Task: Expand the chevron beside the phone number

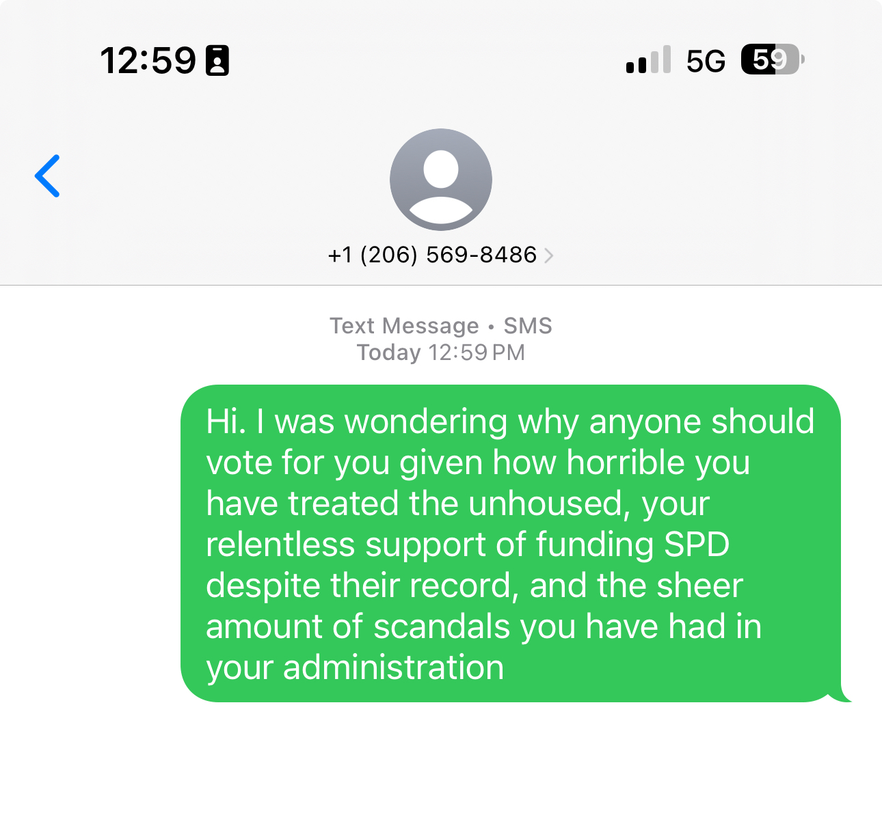Action: (548, 255)
